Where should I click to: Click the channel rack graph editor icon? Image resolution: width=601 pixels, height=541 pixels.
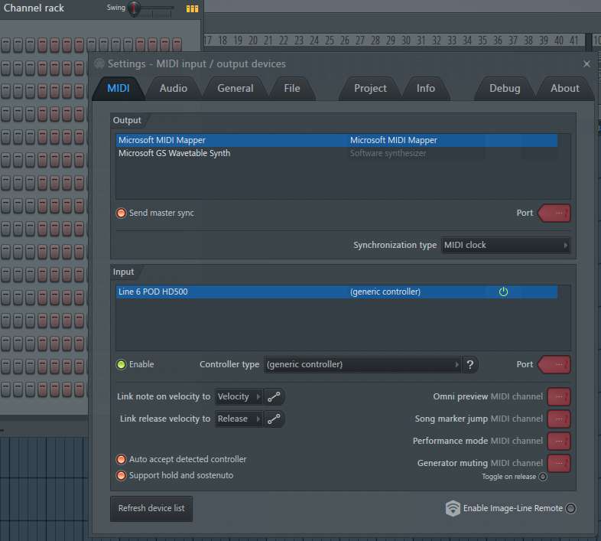[x=192, y=8]
